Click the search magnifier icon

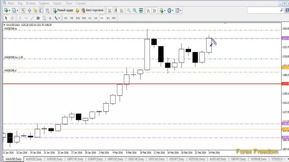pos(282,10)
